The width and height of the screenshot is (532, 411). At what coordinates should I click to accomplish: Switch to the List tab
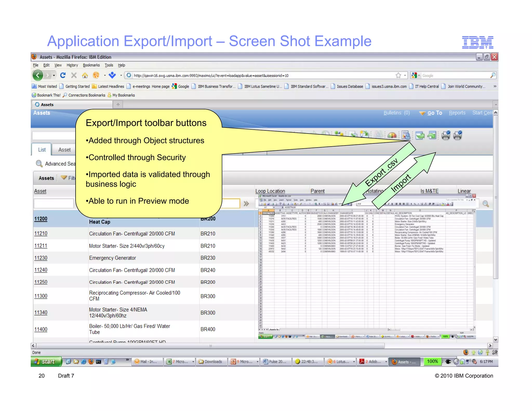(42, 150)
